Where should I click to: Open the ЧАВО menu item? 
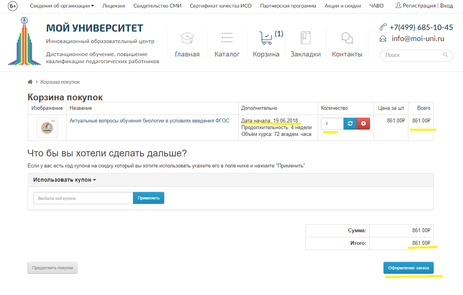click(376, 6)
